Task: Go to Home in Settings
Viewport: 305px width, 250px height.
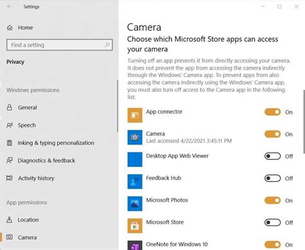Action: coord(25,28)
